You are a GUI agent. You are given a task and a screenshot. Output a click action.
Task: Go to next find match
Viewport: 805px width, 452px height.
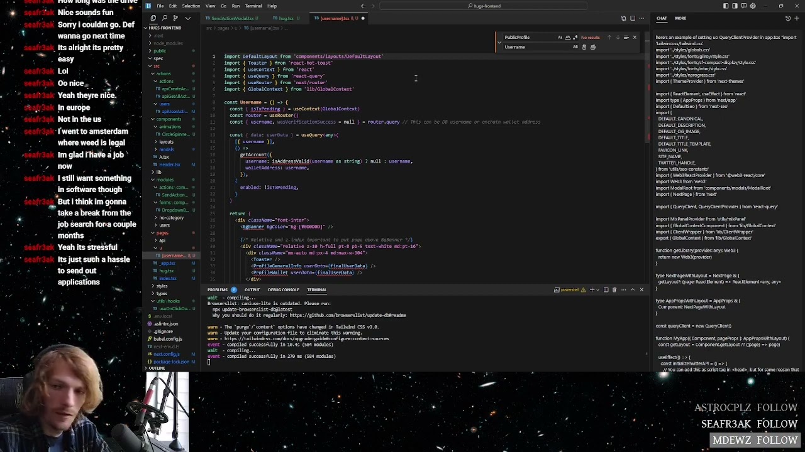pos(618,37)
